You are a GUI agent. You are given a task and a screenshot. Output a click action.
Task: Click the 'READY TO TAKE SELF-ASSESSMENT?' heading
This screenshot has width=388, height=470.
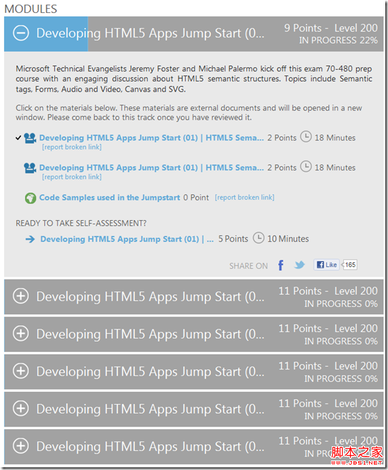pos(81,223)
